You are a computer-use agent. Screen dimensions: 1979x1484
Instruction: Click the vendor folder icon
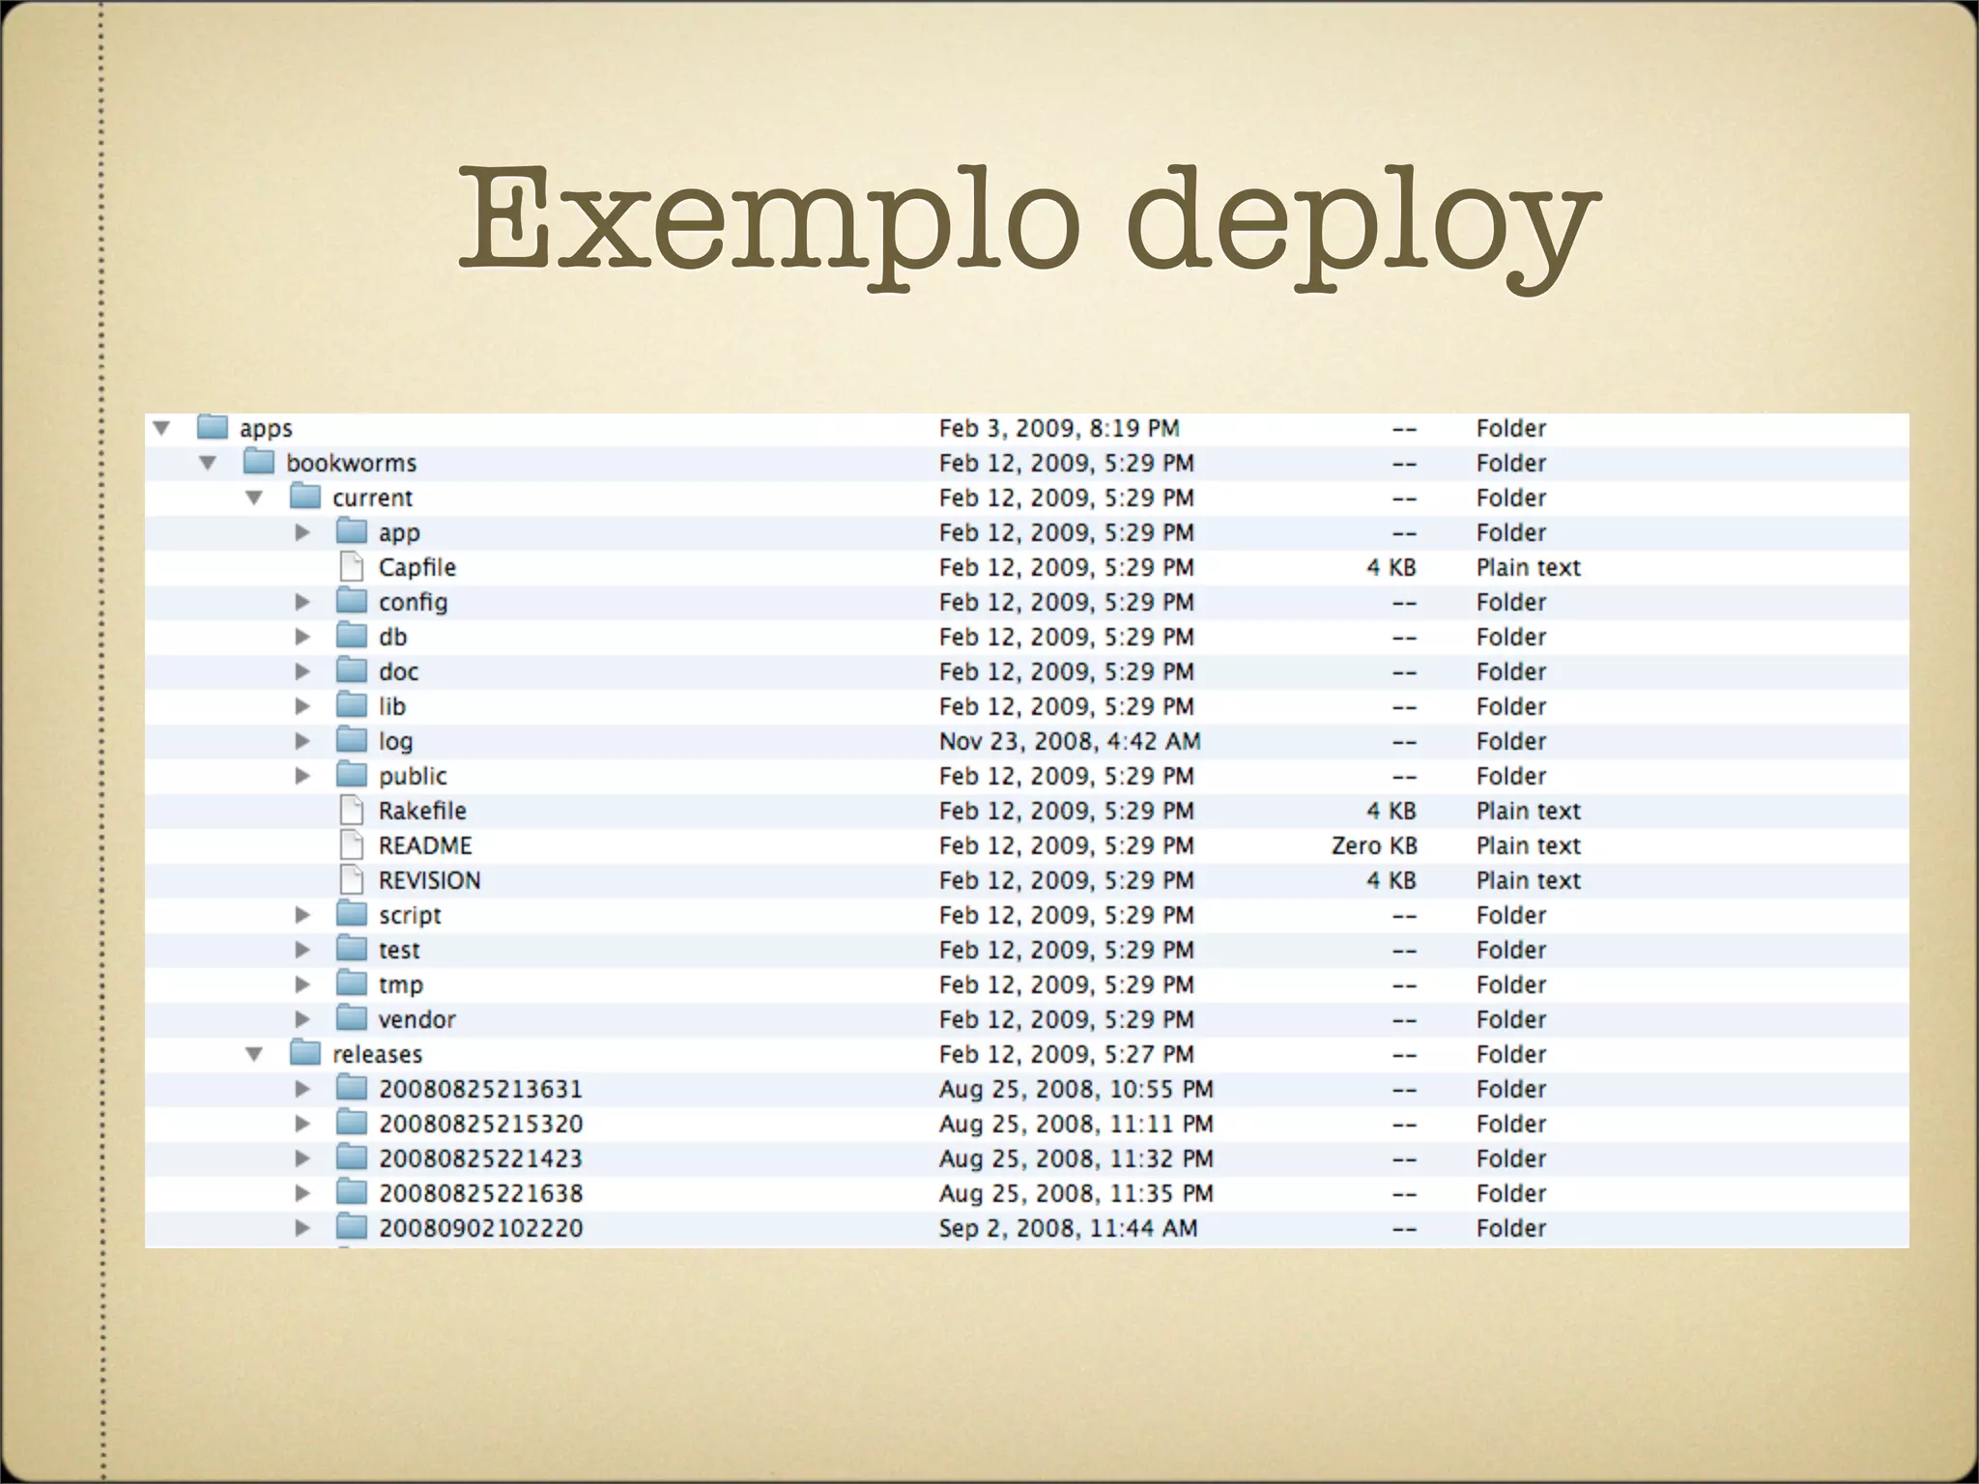352,1018
